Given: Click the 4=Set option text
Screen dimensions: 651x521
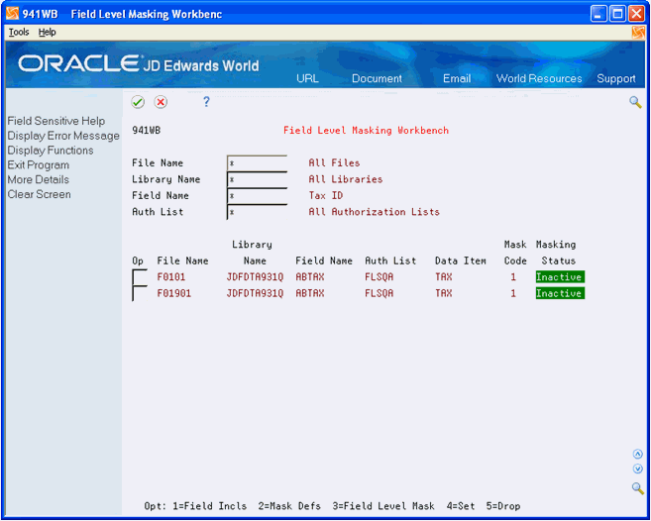Looking at the screenshot, I should pos(461,506).
